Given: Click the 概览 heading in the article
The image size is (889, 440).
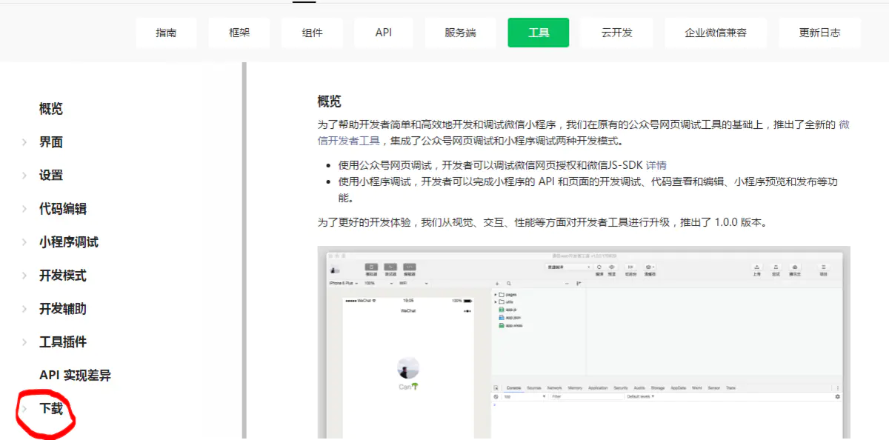Looking at the screenshot, I should click(329, 101).
